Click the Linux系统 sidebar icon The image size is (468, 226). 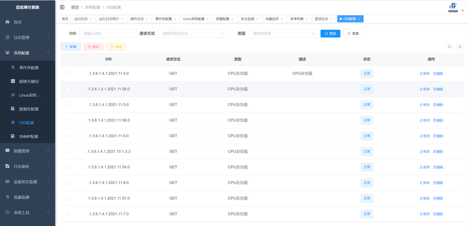(13, 95)
